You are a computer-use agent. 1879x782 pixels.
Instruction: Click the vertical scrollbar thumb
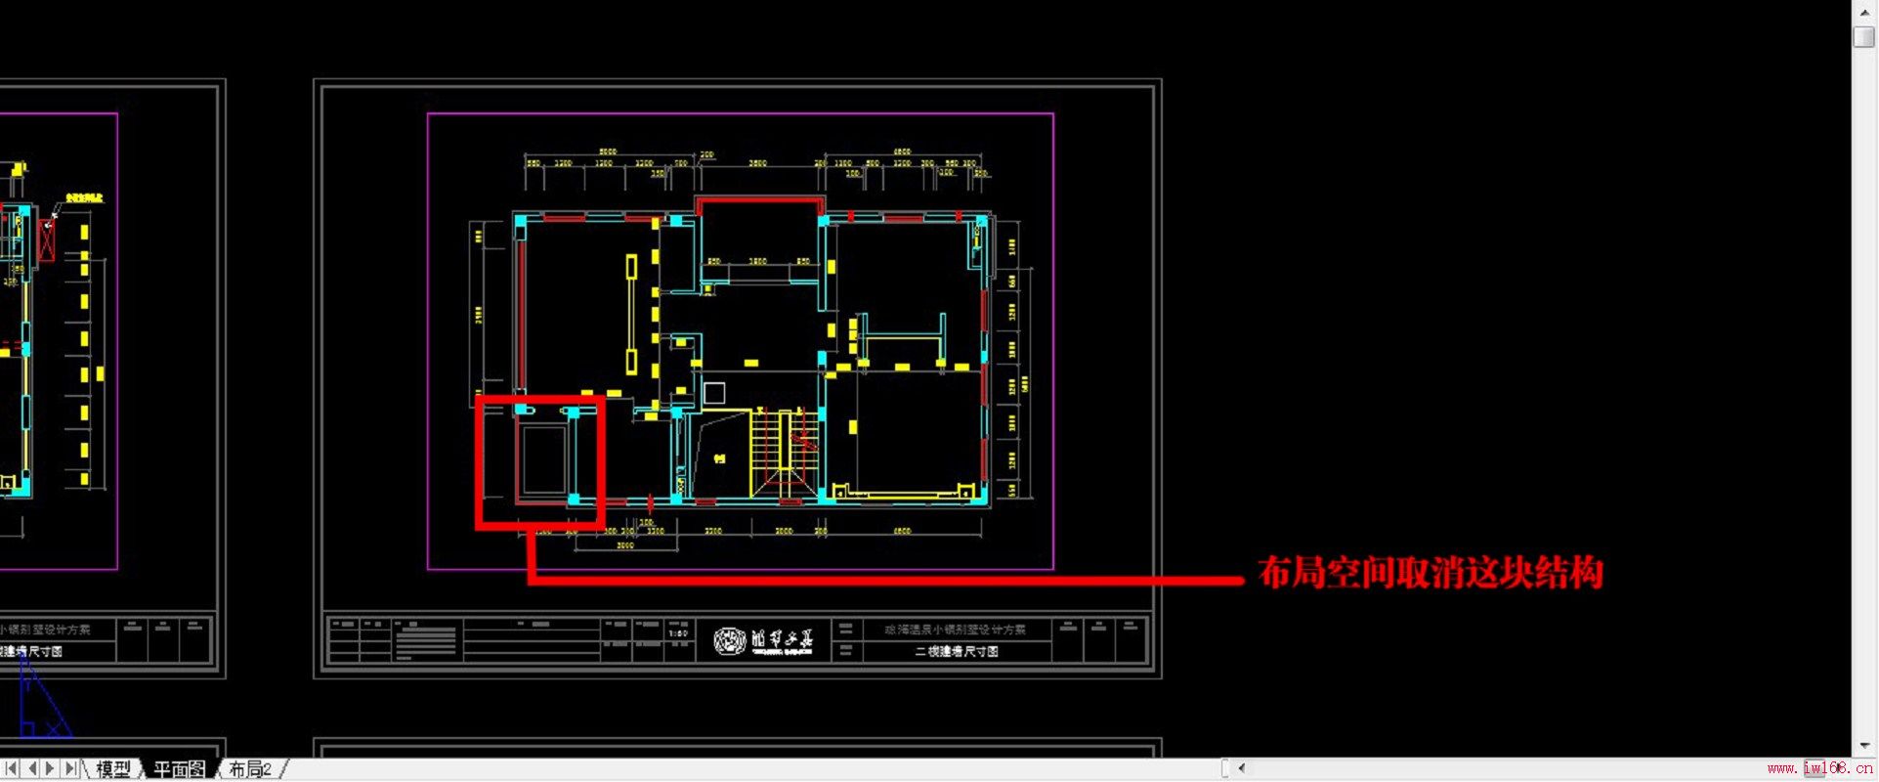pyautogui.click(x=1864, y=37)
